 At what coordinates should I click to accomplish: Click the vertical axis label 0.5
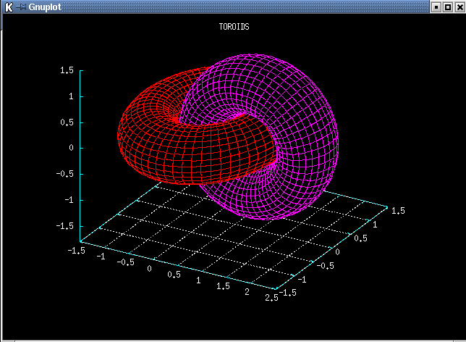pyautogui.click(x=67, y=122)
